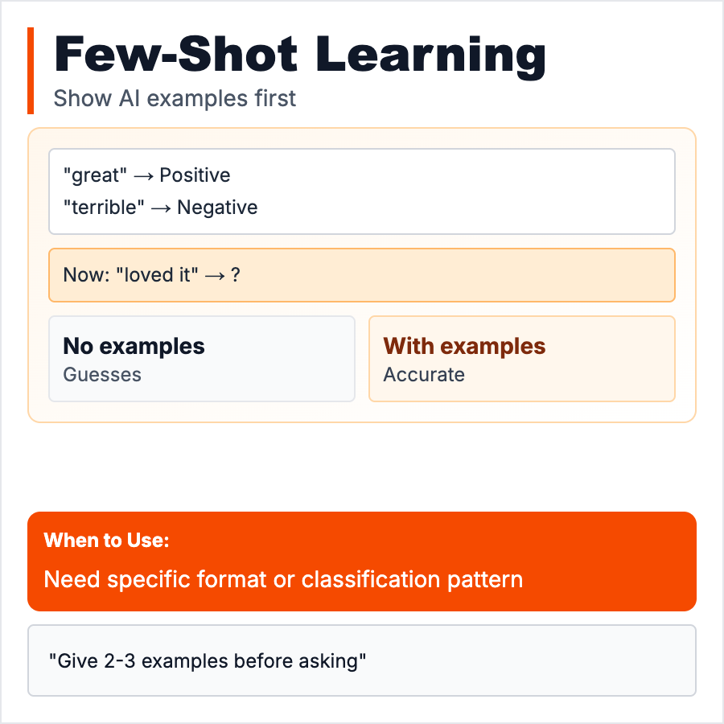
Task: Click the Accurate text
Action: click(424, 375)
